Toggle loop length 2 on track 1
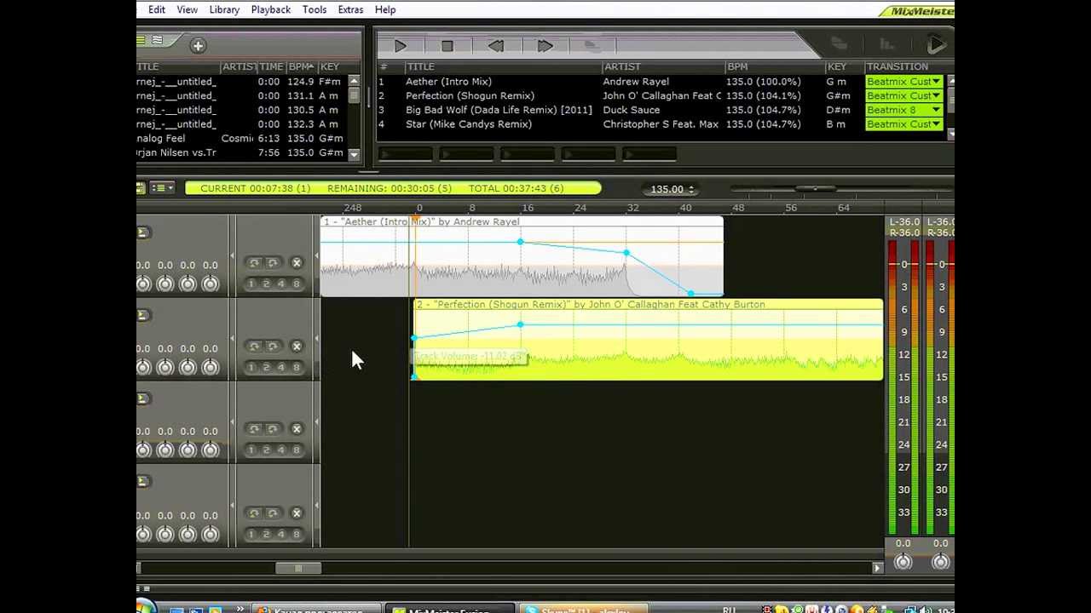 268,284
